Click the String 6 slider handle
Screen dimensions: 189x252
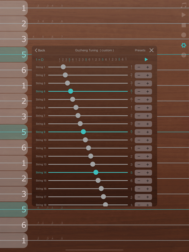pos(76,108)
